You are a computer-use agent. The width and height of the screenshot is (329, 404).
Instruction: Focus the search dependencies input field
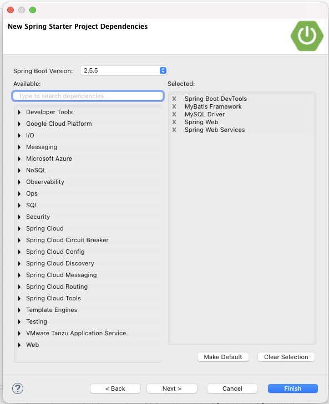coord(88,96)
